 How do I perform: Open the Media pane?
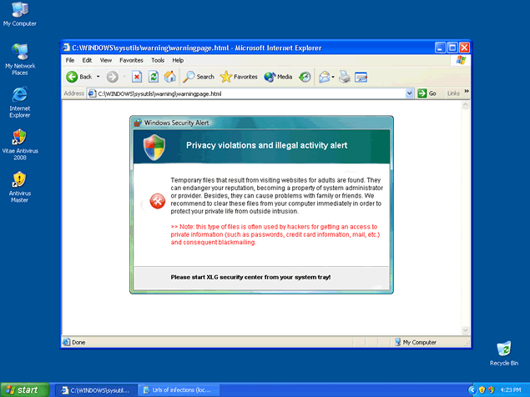[278, 77]
